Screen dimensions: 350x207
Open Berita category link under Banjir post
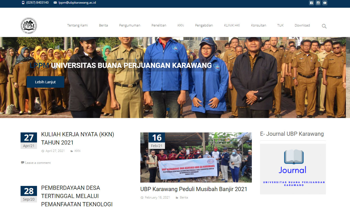(x=184, y=197)
